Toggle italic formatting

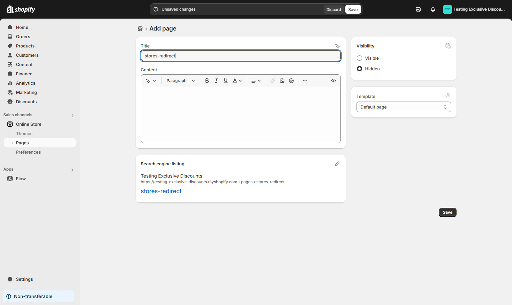(216, 81)
